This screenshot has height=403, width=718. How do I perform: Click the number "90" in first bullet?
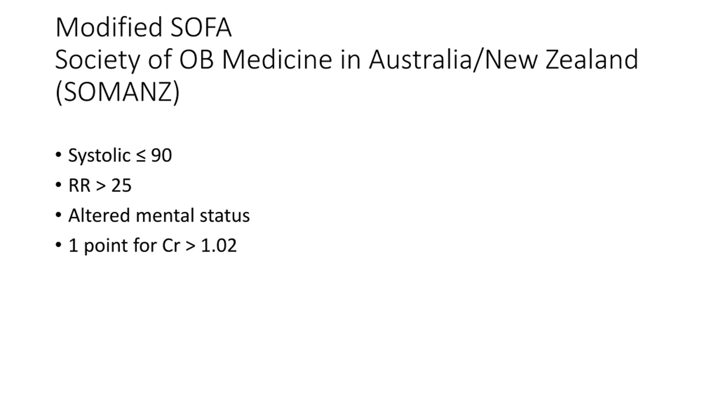(x=161, y=156)
